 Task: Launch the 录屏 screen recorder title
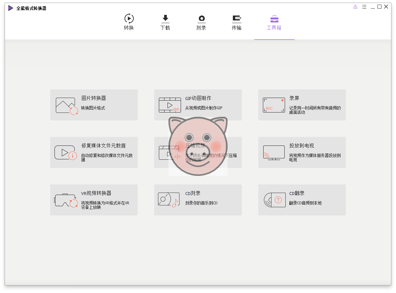point(294,98)
